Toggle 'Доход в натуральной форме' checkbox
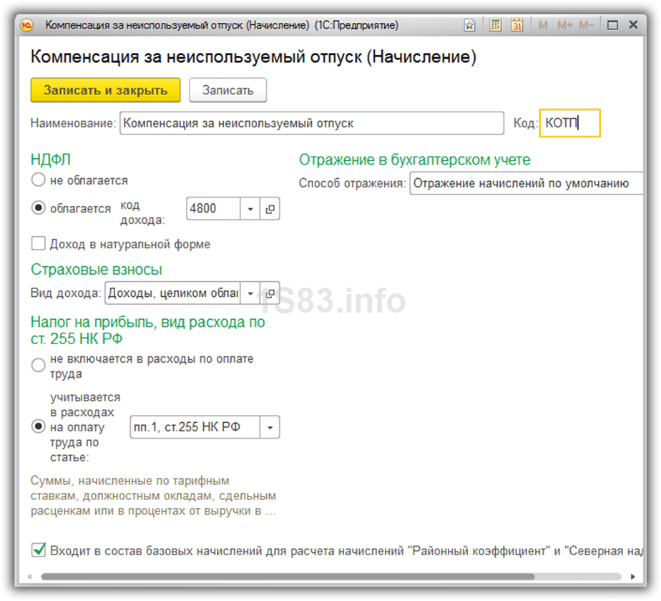Viewport: 661px width, 601px height. 39,243
